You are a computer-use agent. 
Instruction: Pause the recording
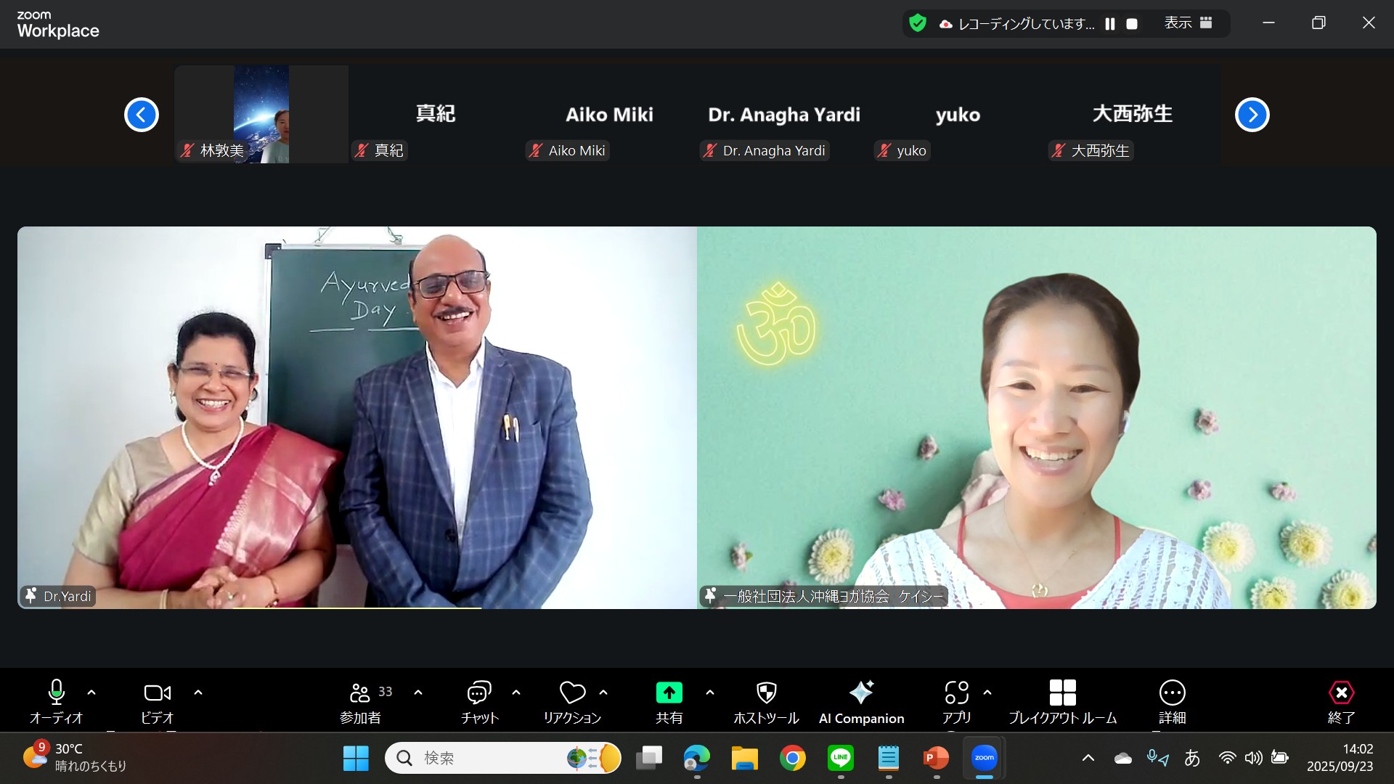pos(1110,24)
